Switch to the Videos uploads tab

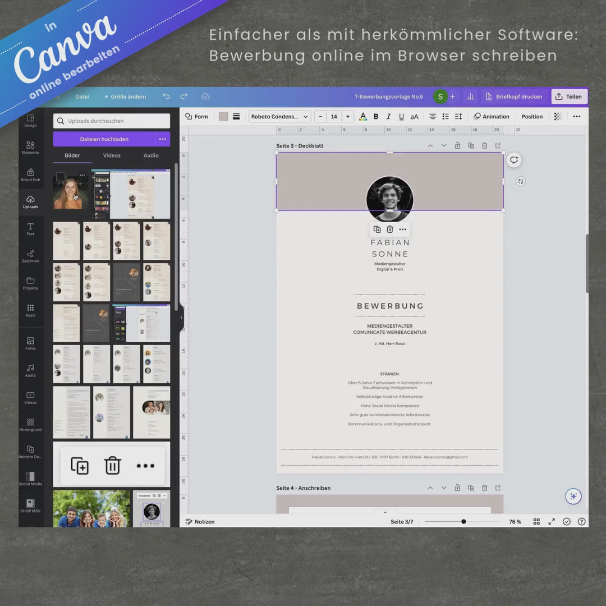(112, 155)
